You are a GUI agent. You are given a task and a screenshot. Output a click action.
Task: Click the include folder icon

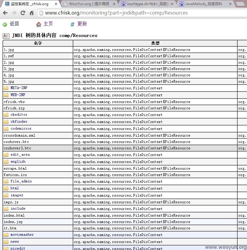tap(6, 208)
